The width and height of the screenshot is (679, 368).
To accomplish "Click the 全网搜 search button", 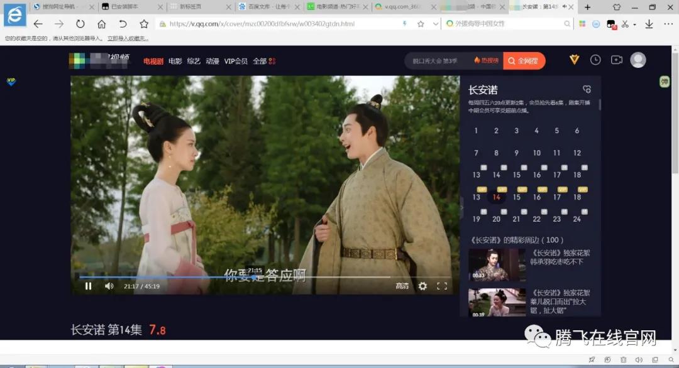I will point(524,61).
